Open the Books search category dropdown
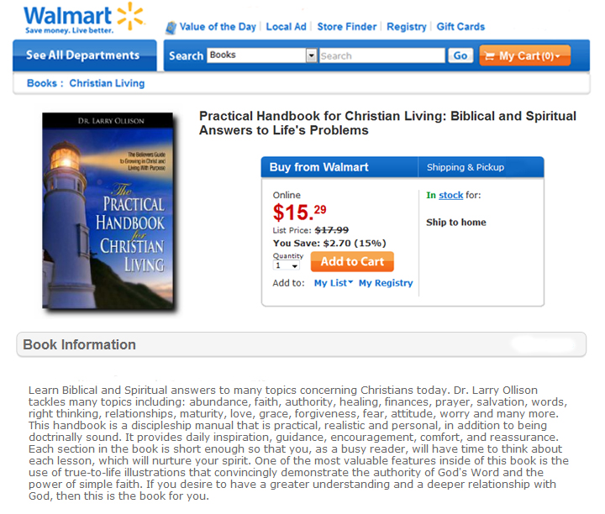Screen dimensions: 605x514 262,55
